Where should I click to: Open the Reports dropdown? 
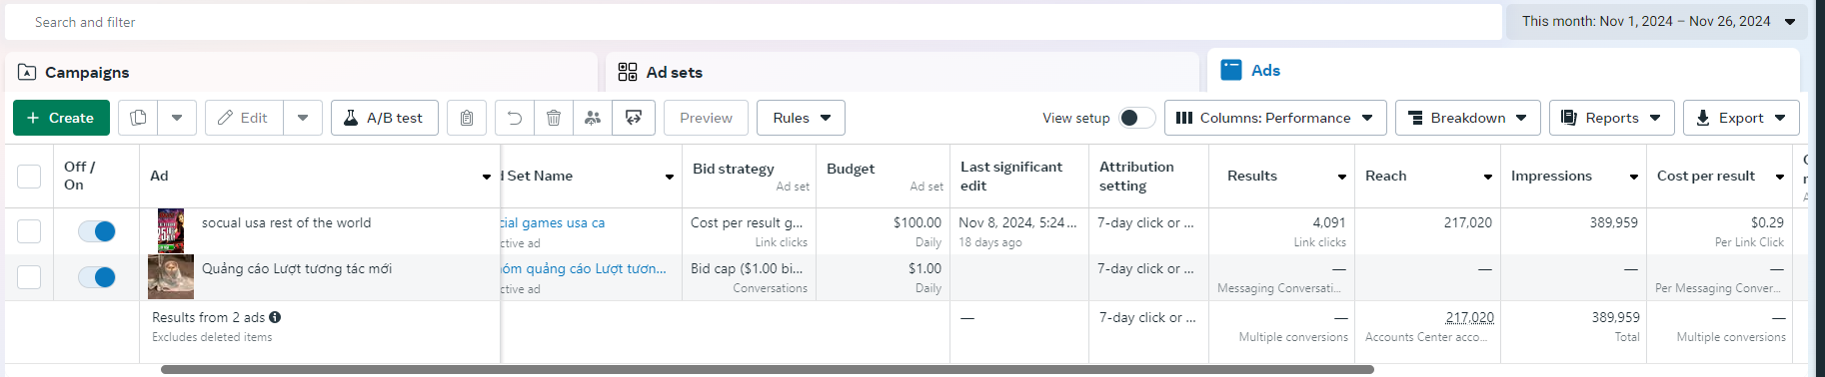pos(1612,118)
